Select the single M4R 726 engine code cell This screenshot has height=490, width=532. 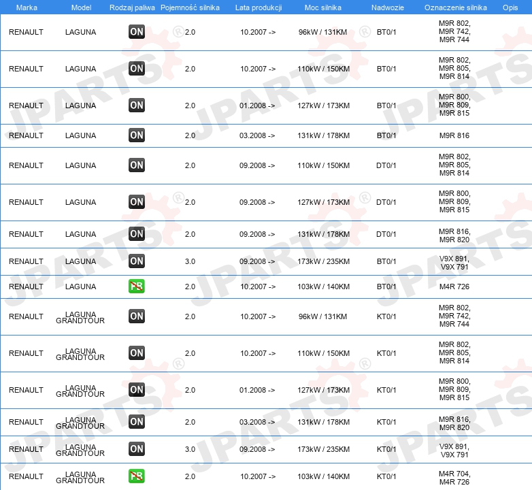(454, 287)
